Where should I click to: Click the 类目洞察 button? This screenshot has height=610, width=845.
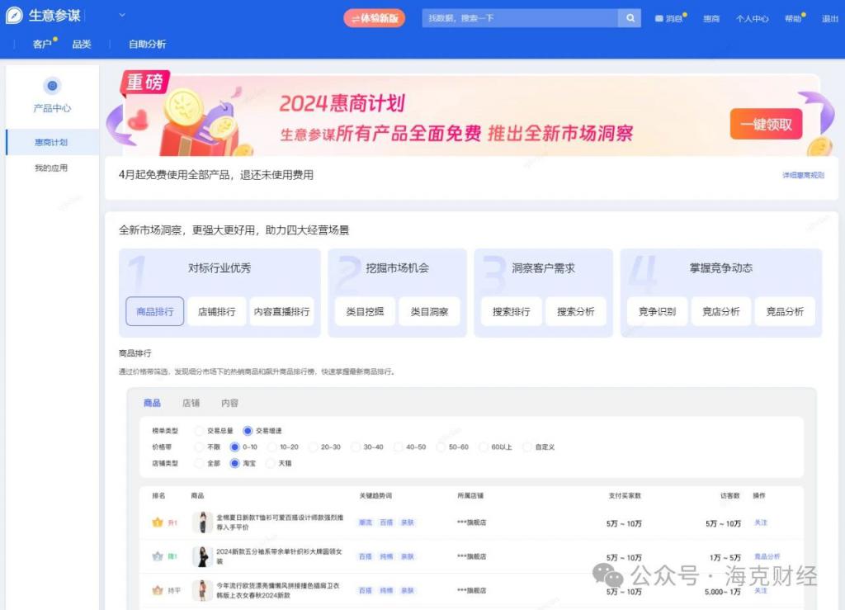coord(429,311)
